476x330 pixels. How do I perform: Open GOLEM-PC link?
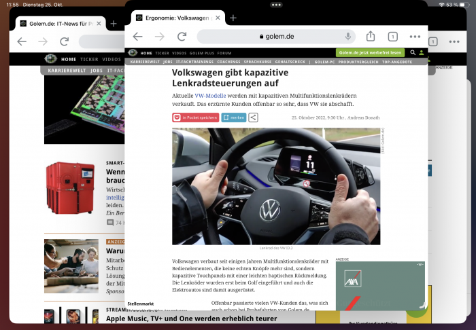coord(324,62)
